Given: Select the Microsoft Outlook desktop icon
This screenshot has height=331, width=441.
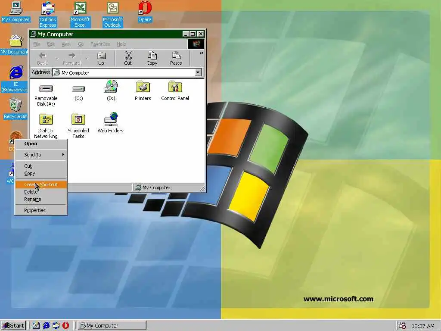Looking at the screenshot, I should 112,14.
